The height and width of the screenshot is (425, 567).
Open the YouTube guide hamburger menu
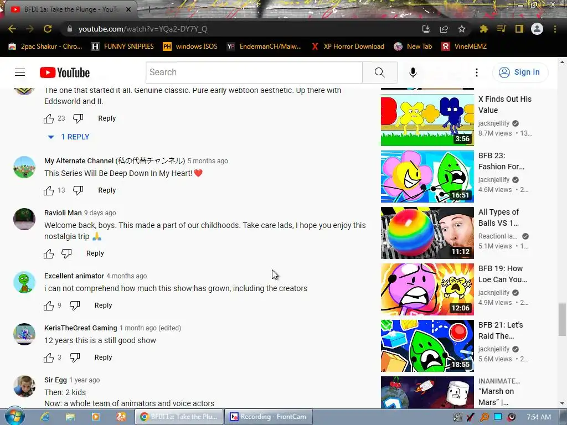[x=20, y=72]
